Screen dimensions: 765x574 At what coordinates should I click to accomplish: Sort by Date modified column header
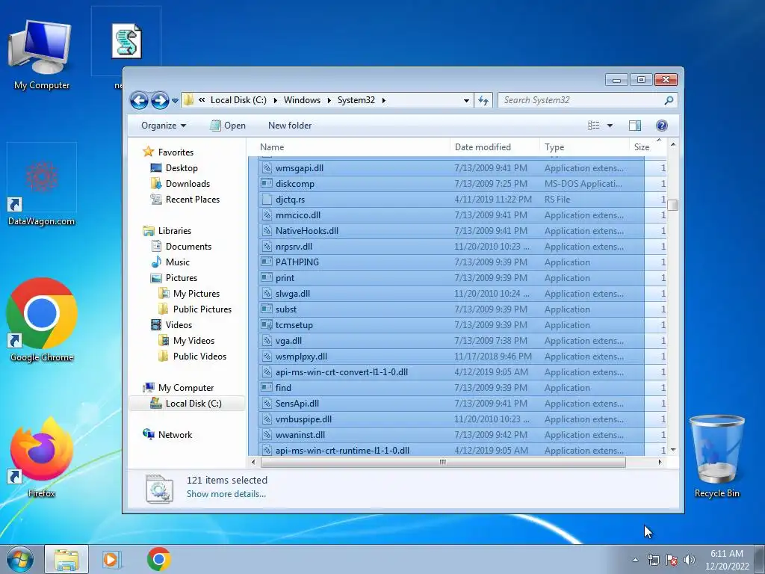(x=495, y=147)
